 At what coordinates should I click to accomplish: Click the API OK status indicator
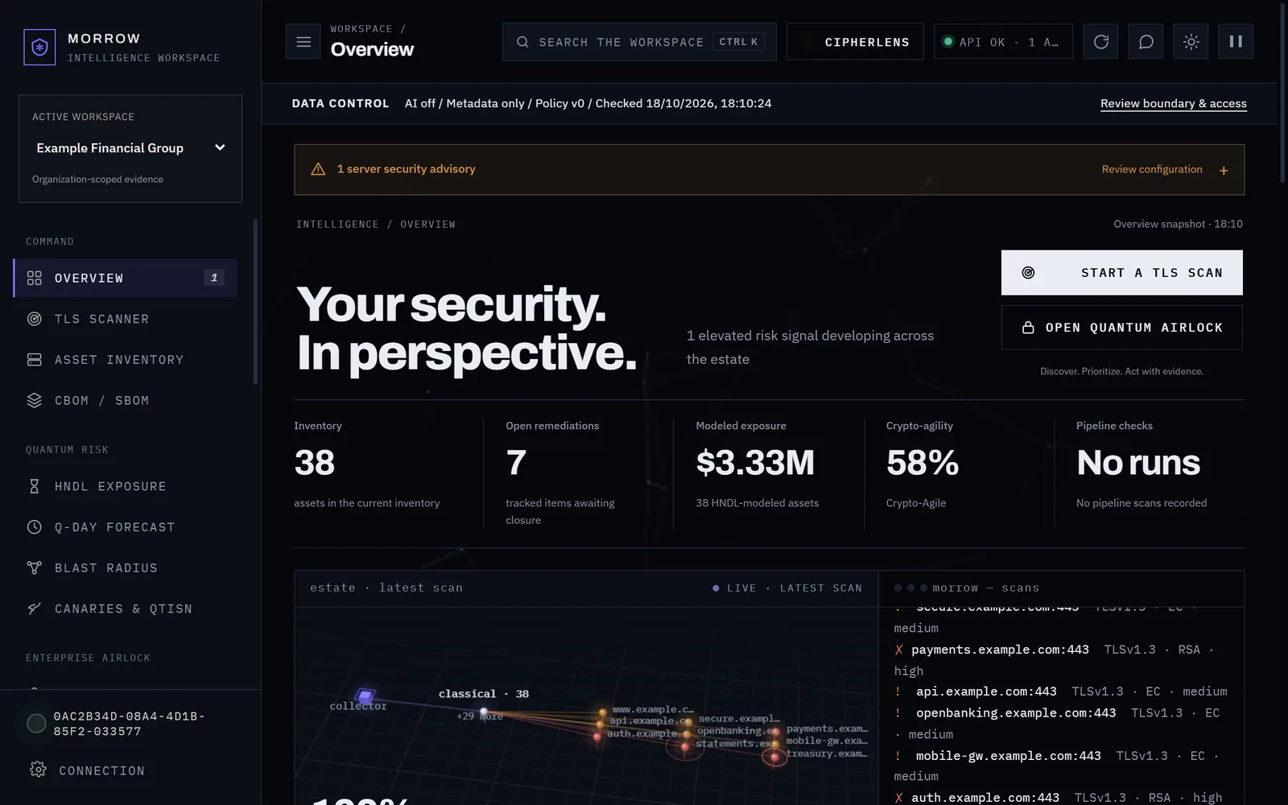coord(1003,42)
